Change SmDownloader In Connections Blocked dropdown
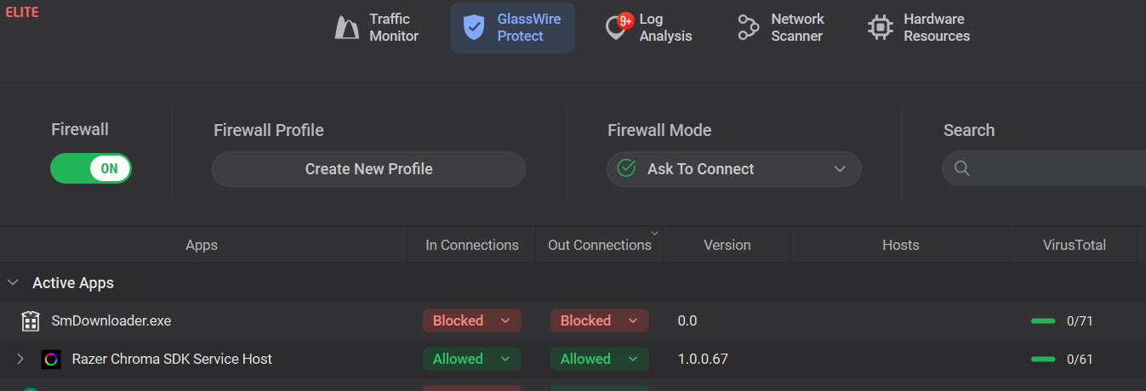 (471, 321)
